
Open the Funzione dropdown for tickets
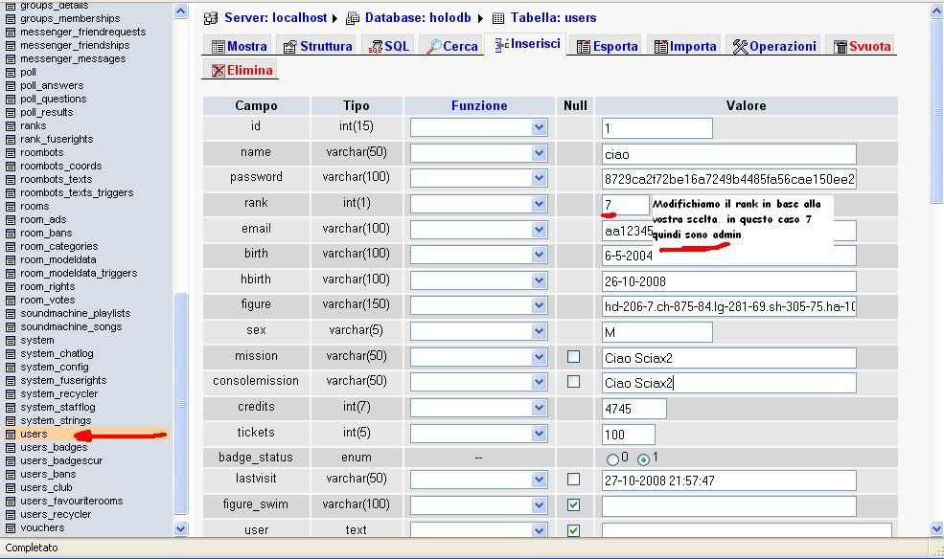479,434
